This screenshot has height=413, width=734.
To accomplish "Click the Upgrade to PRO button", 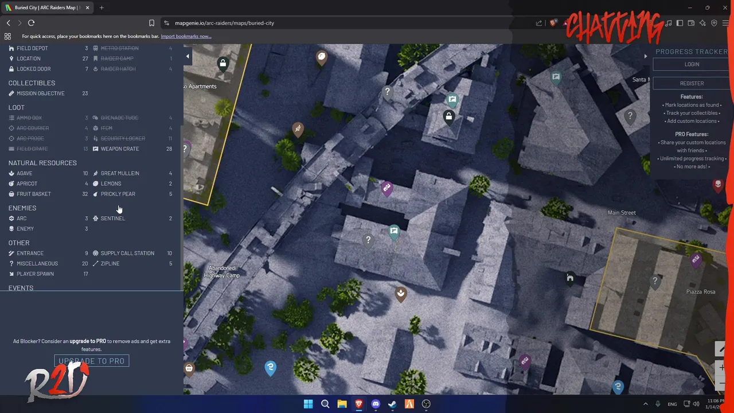I will pyautogui.click(x=92, y=361).
